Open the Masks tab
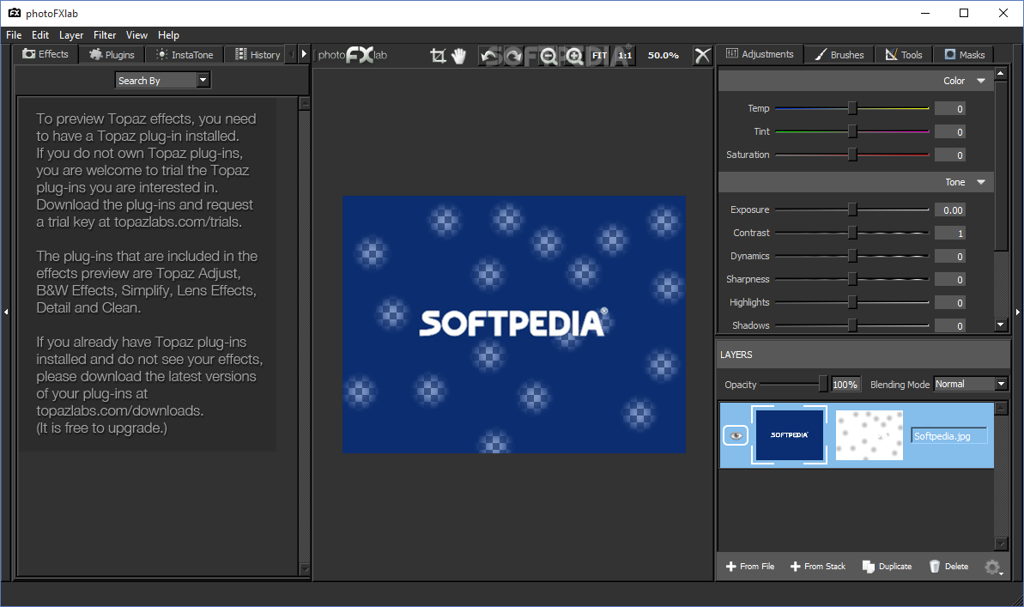 point(964,55)
